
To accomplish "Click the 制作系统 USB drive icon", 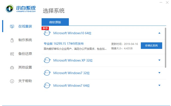I will tap(12, 40).
